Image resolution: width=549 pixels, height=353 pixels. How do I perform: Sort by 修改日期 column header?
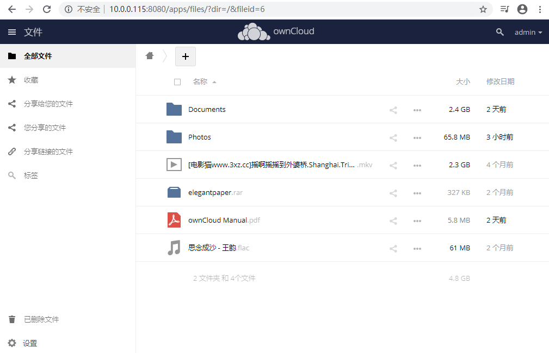tap(501, 81)
